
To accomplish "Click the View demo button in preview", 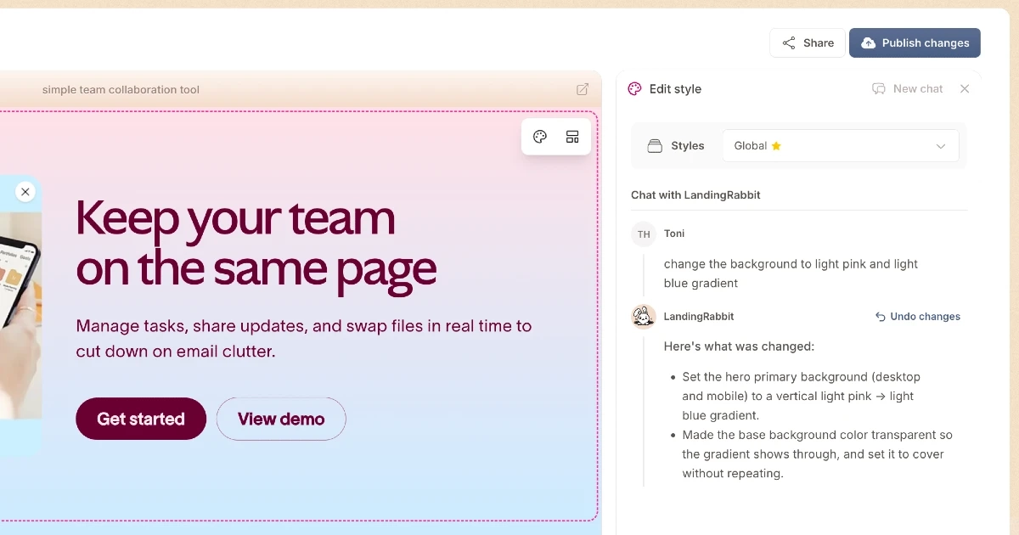I will (x=281, y=419).
